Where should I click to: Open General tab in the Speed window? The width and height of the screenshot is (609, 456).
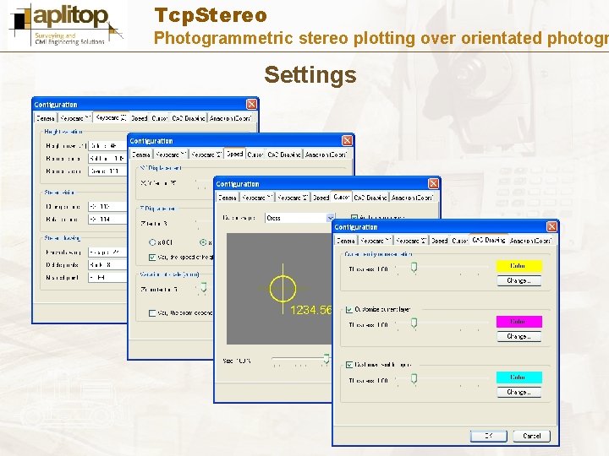(140, 155)
